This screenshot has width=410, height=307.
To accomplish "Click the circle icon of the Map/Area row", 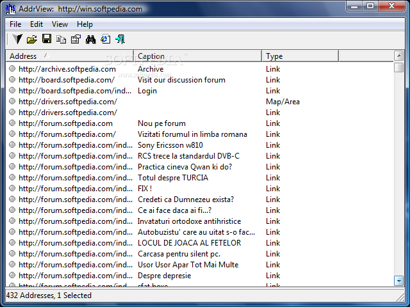I will click(x=12, y=101).
